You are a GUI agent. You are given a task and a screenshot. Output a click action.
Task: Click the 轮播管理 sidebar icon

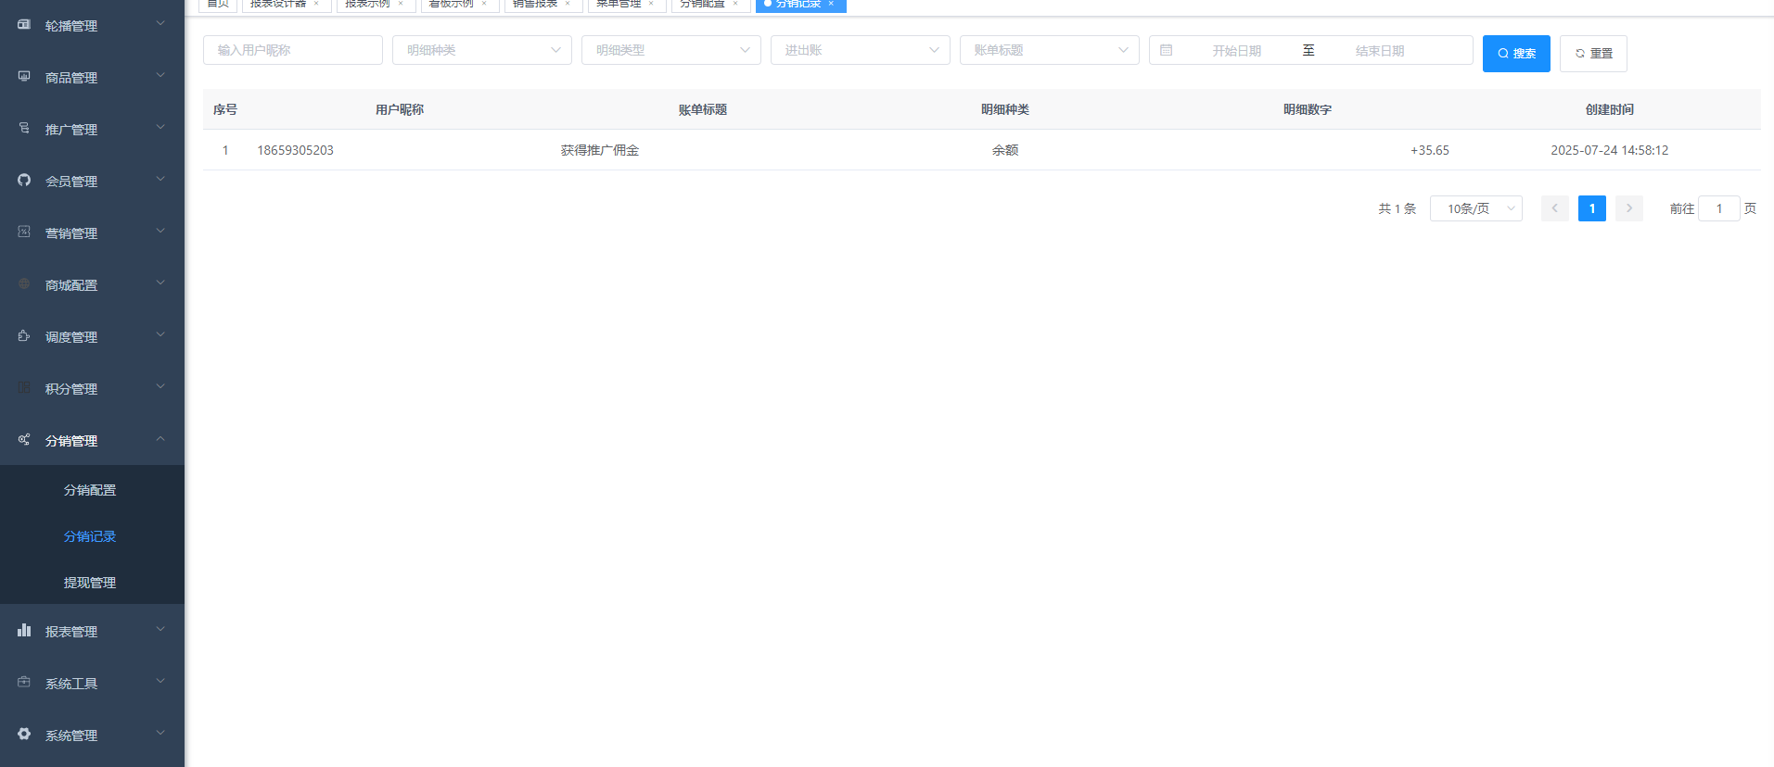point(24,25)
